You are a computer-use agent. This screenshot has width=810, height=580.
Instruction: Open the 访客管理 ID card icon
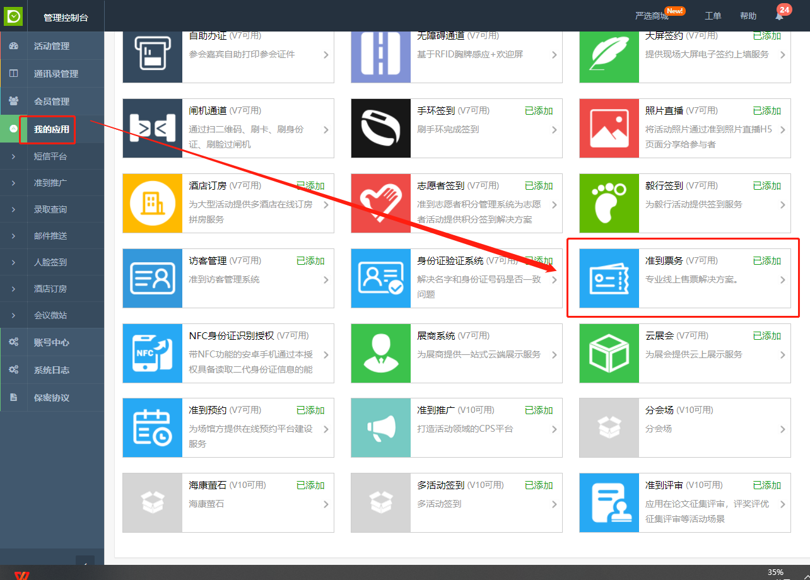click(x=153, y=278)
